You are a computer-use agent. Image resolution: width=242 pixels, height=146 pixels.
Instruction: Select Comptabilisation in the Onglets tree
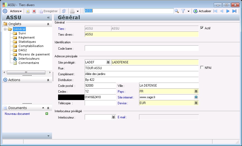pyautogui.click(x=31, y=46)
